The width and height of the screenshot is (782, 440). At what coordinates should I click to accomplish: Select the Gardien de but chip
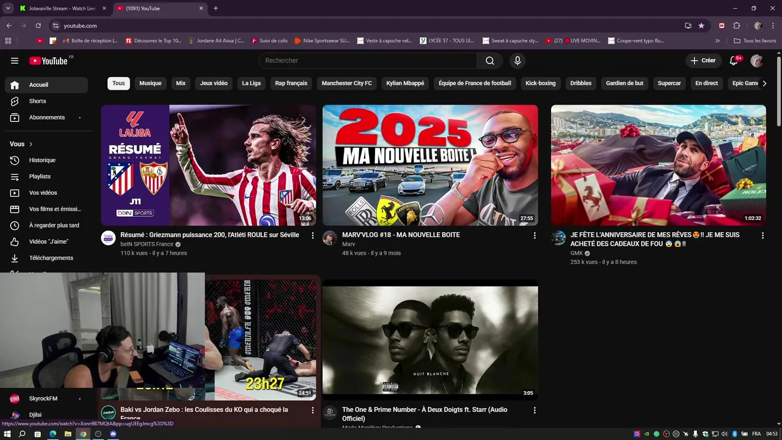point(624,83)
